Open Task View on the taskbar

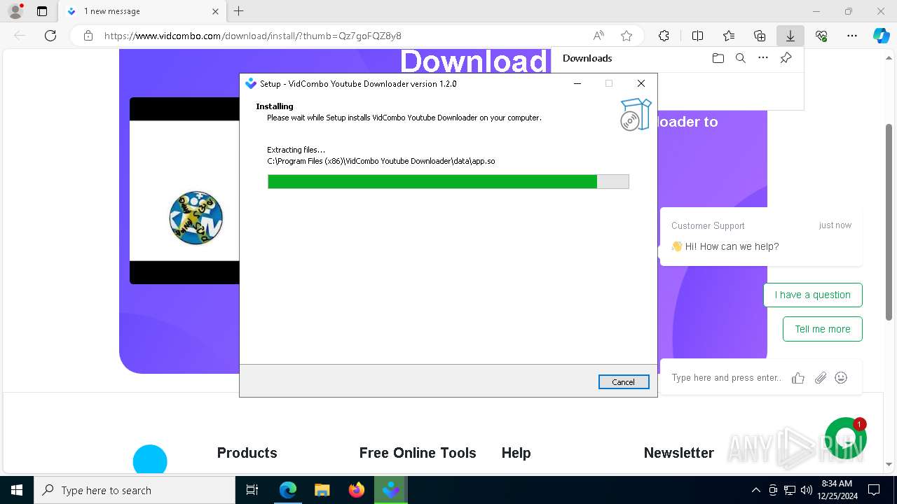[252, 490]
